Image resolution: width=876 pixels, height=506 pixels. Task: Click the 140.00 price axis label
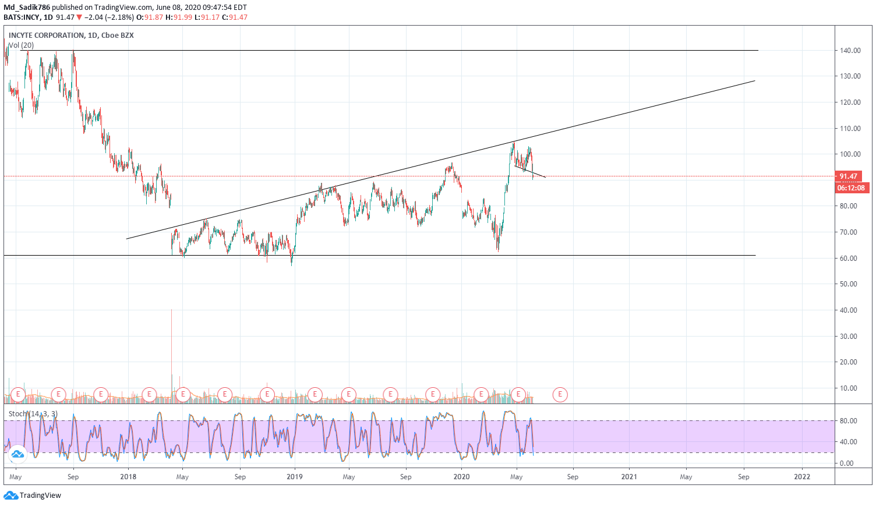click(850, 51)
